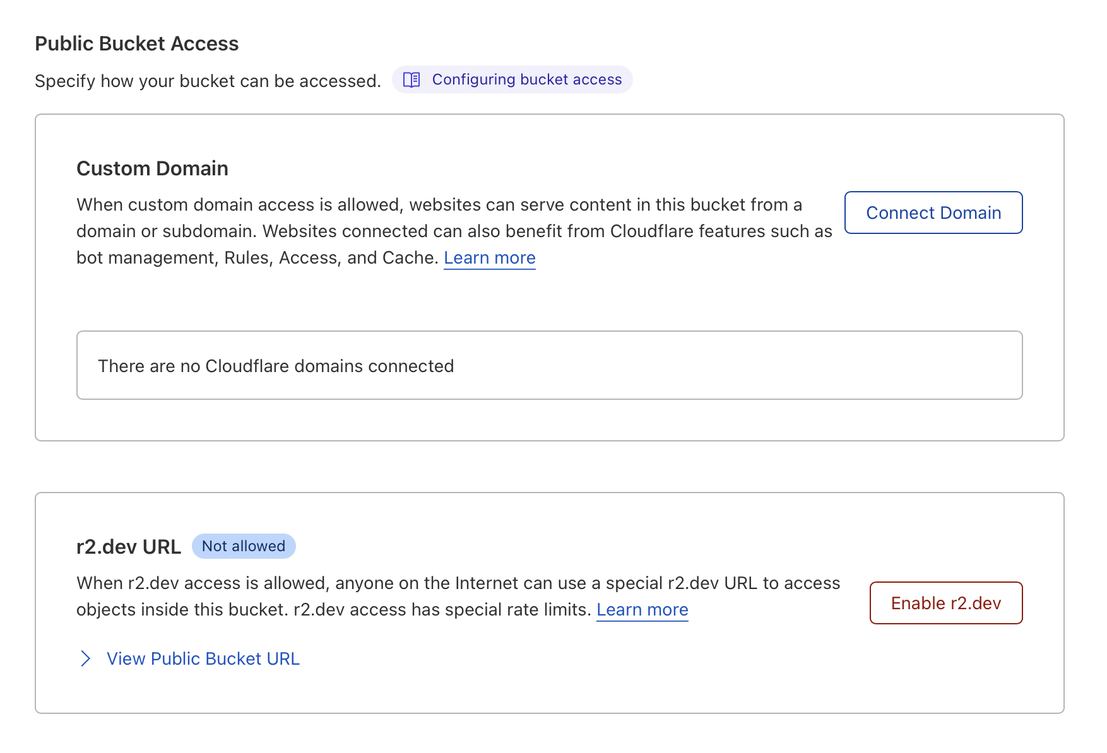
Task: Click Connect Domain in the Custom Domain card
Action: [933, 213]
